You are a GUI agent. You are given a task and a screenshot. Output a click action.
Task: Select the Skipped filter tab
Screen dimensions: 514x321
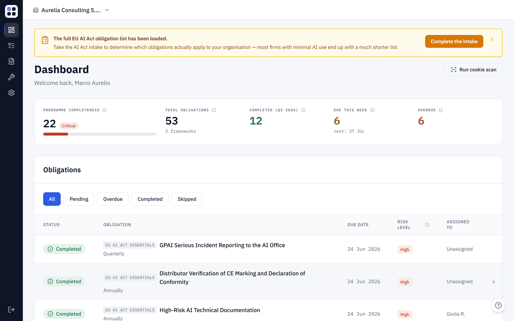187,199
